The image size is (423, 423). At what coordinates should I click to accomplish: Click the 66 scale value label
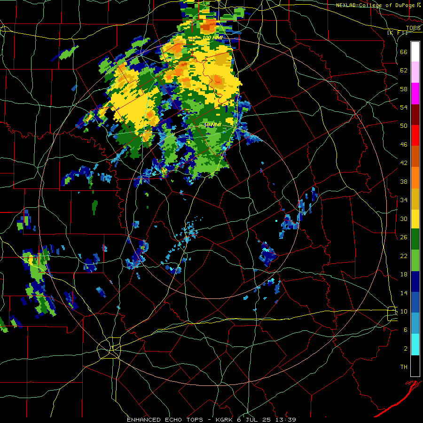click(x=404, y=52)
